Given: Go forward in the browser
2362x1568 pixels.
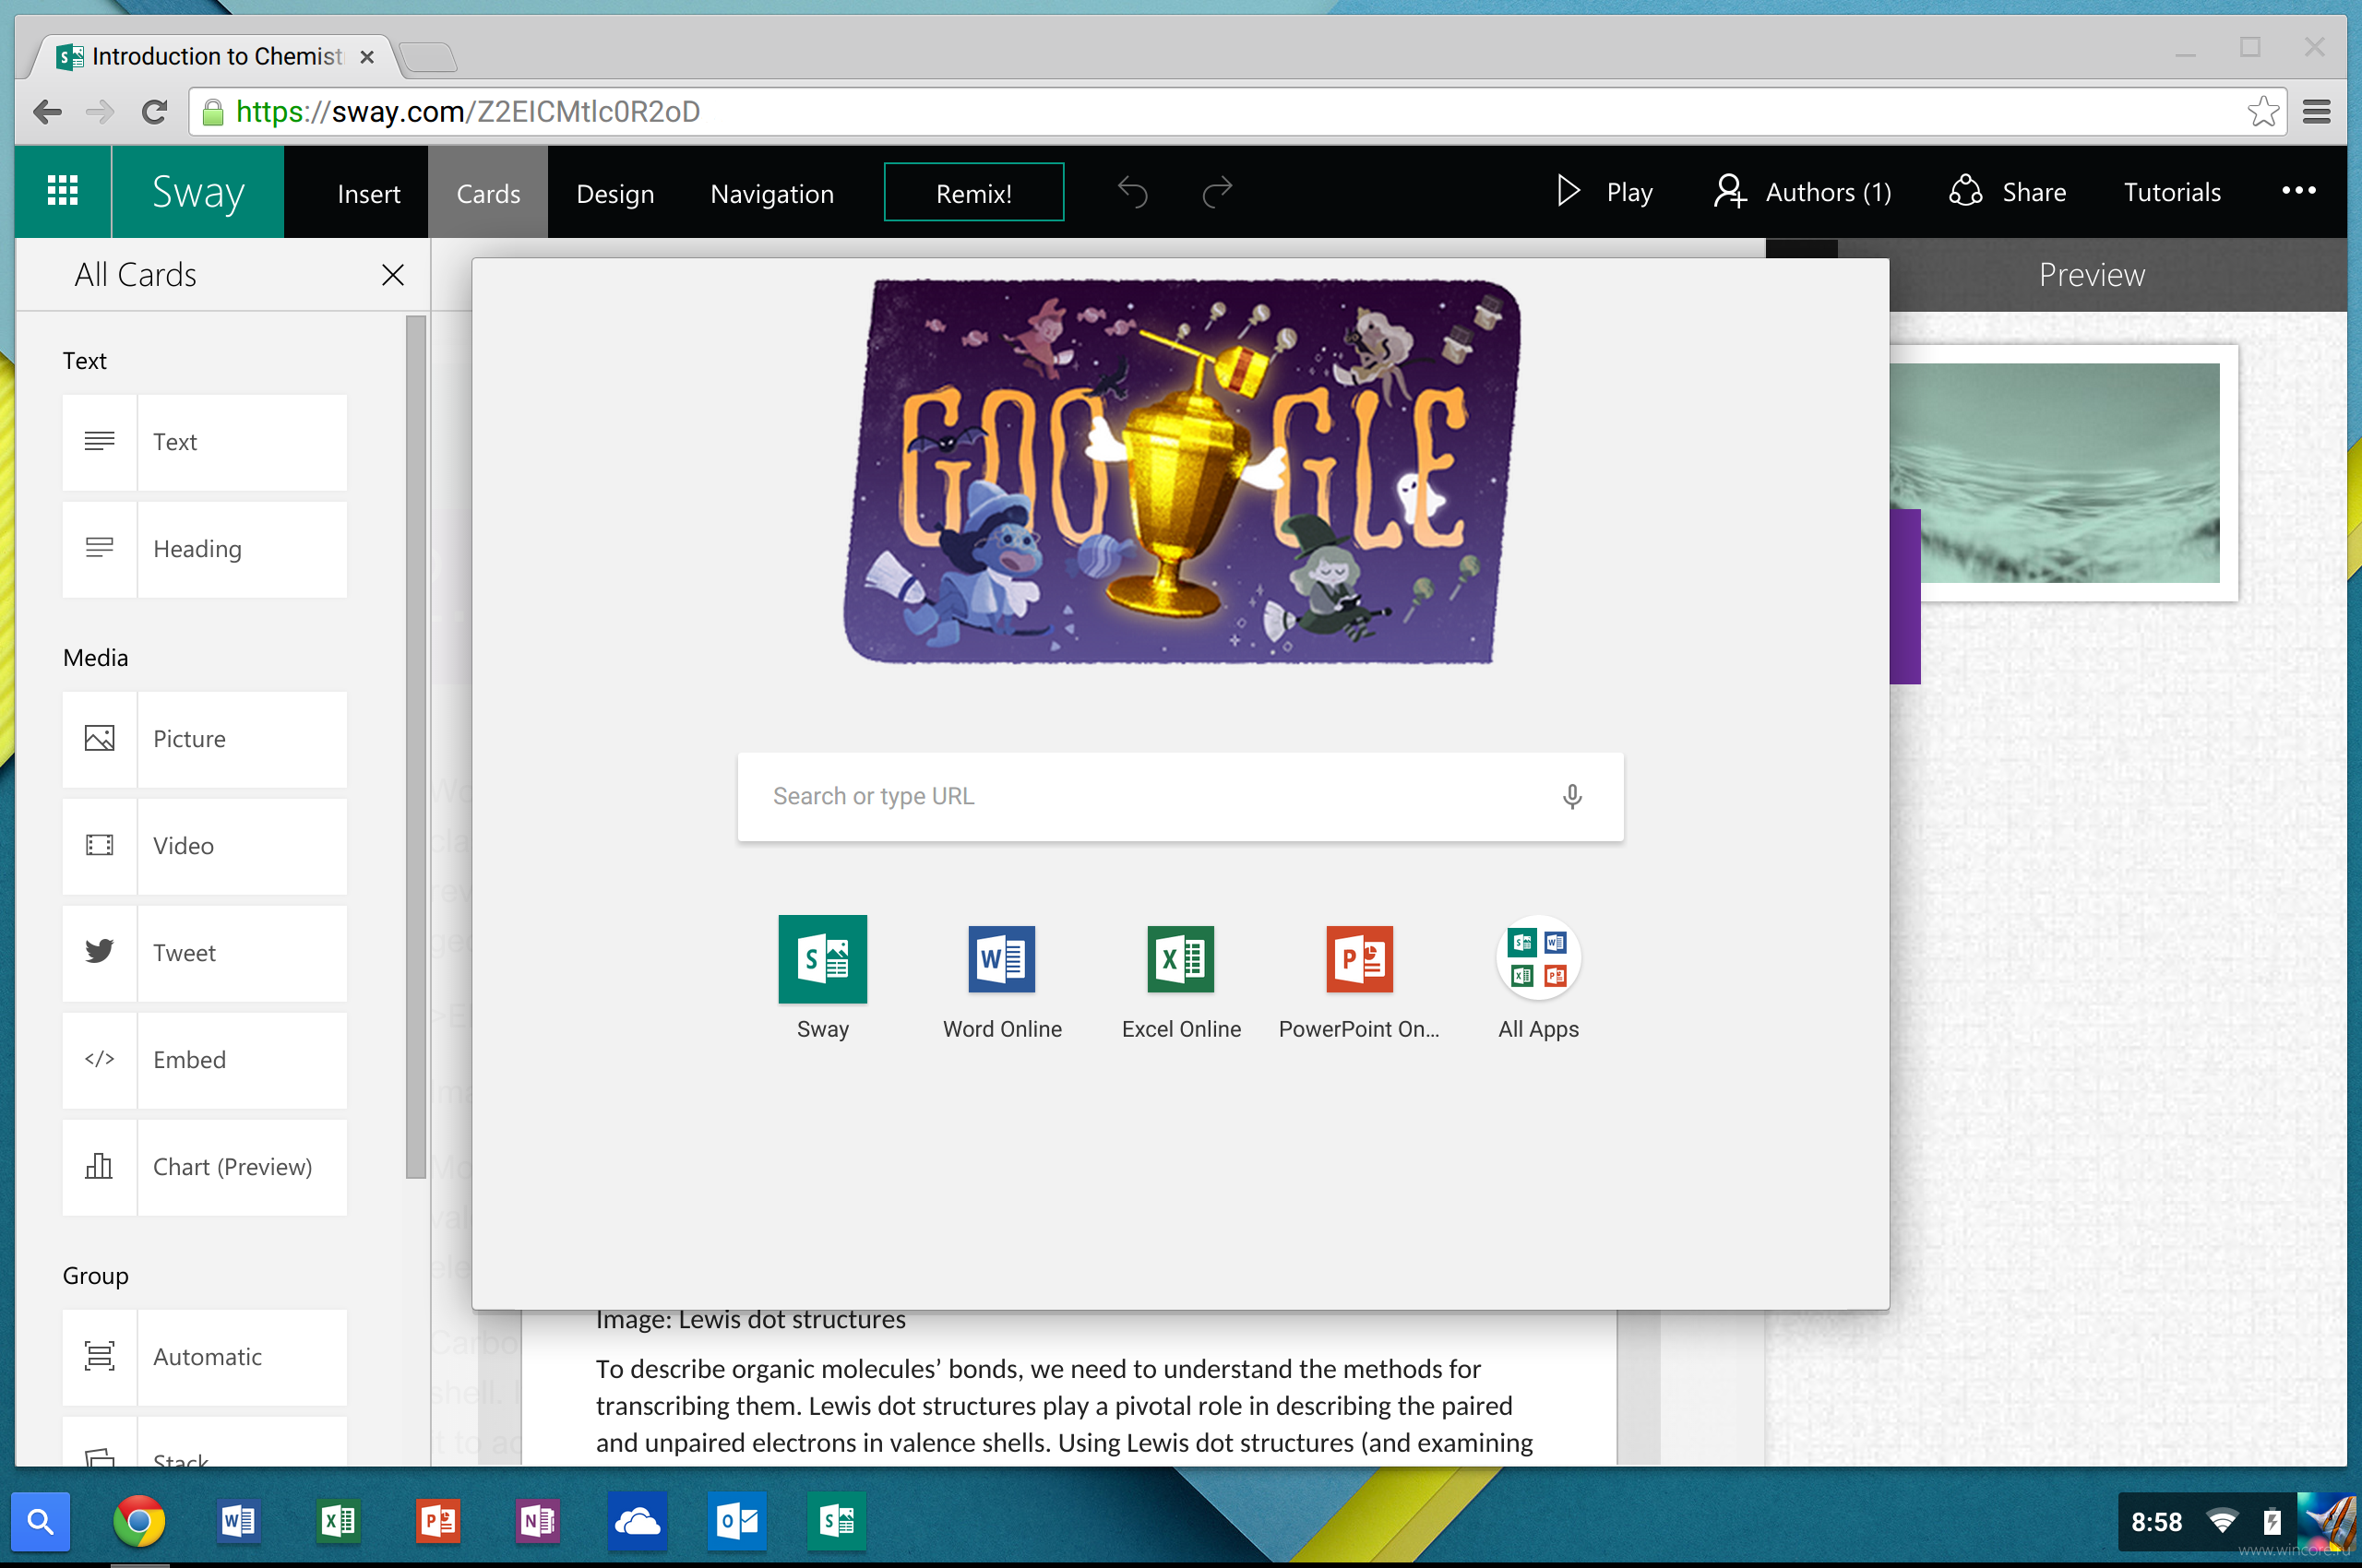Looking at the screenshot, I should tap(100, 112).
